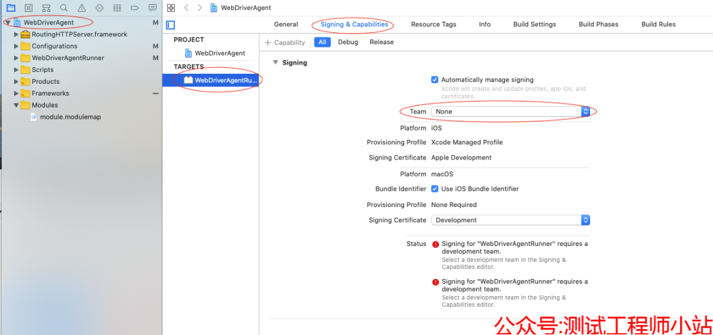
Task: Toggle Use iOS Bundle Identifier checkbox
Action: [434, 189]
